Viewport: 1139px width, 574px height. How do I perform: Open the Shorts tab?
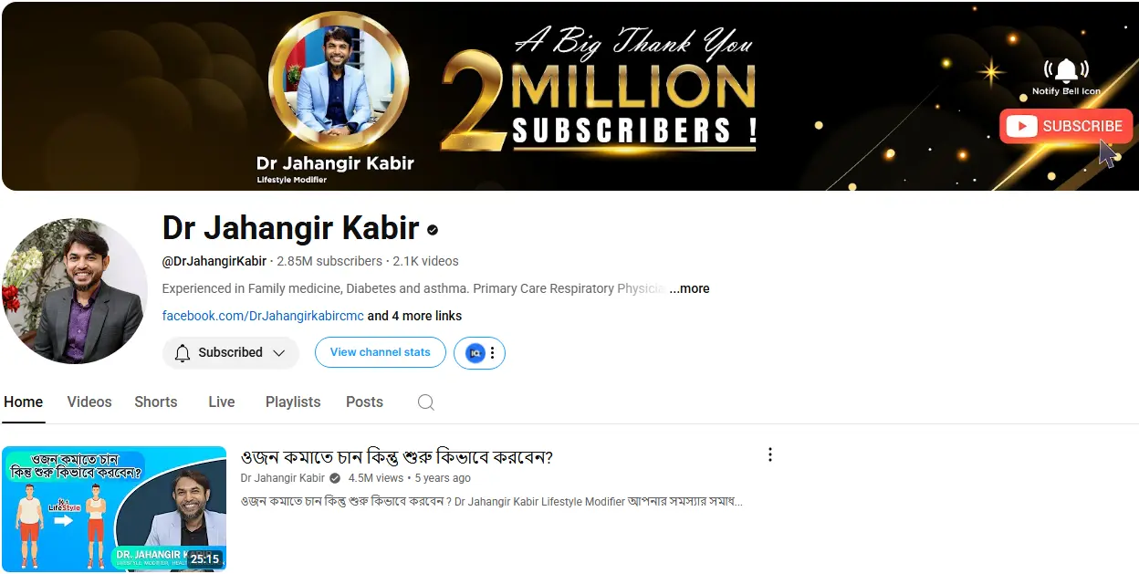[x=156, y=402]
